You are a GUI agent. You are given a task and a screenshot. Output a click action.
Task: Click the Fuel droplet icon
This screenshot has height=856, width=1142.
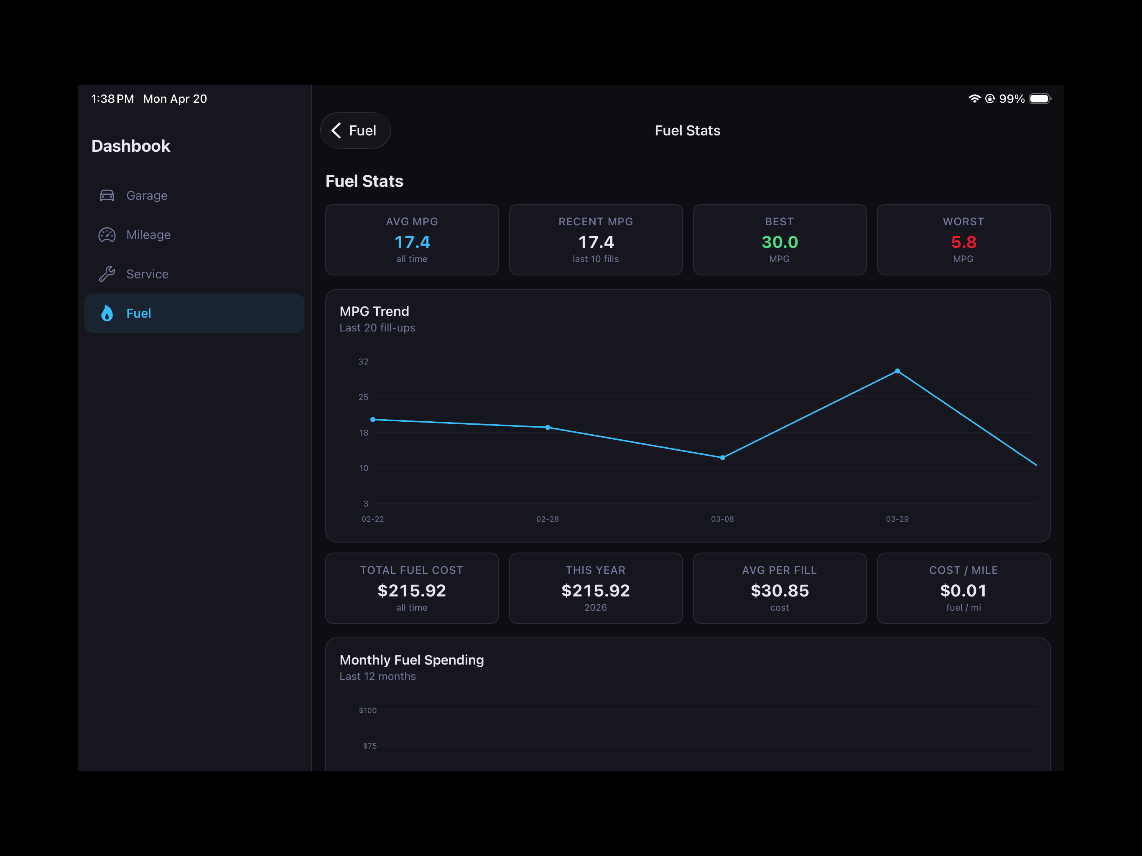(x=107, y=313)
